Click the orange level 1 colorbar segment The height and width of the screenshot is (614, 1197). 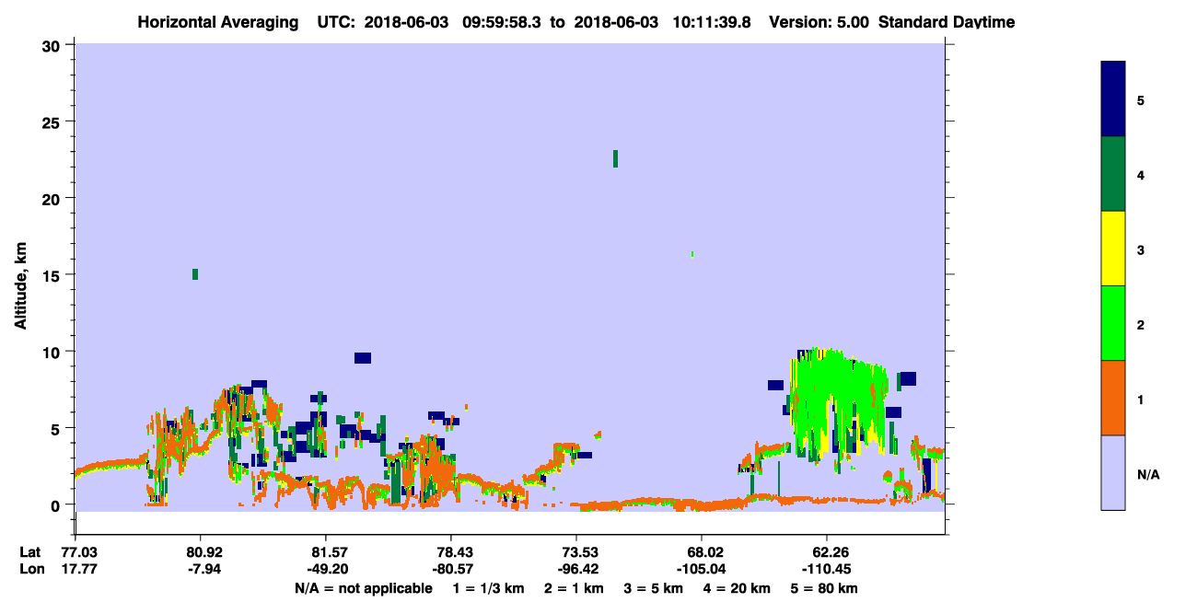[x=1113, y=398]
